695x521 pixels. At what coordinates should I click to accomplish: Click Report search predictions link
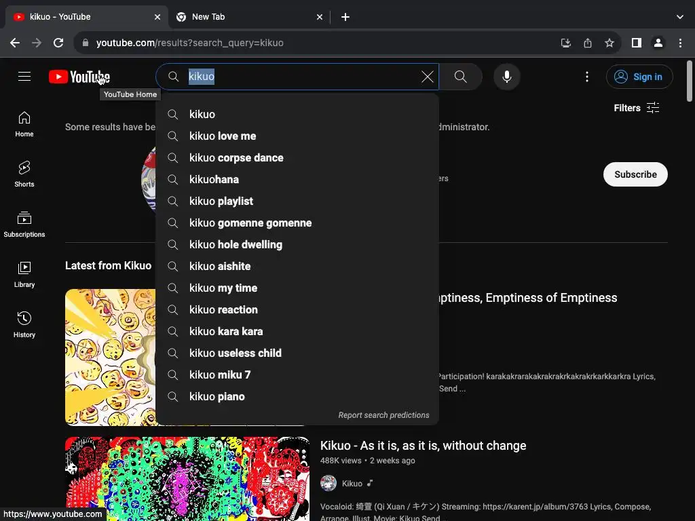click(x=384, y=415)
